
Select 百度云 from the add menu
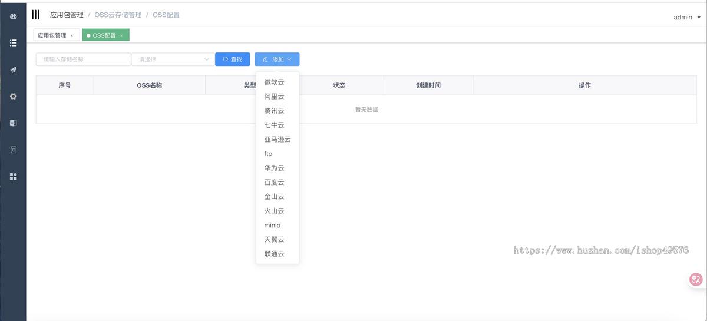[277, 182]
